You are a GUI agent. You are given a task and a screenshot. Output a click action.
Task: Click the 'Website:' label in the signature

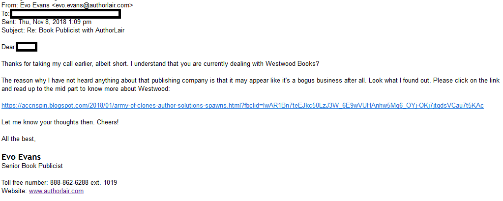pyautogui.click(x=14, y=191)
